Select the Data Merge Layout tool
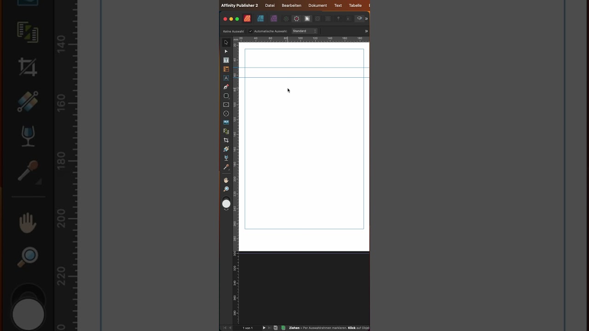This screenshot has width=589, height=331. click(226, 131)
